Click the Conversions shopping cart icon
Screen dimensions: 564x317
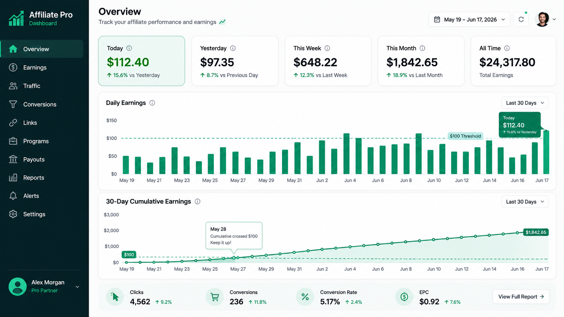(x=215, y=297)
